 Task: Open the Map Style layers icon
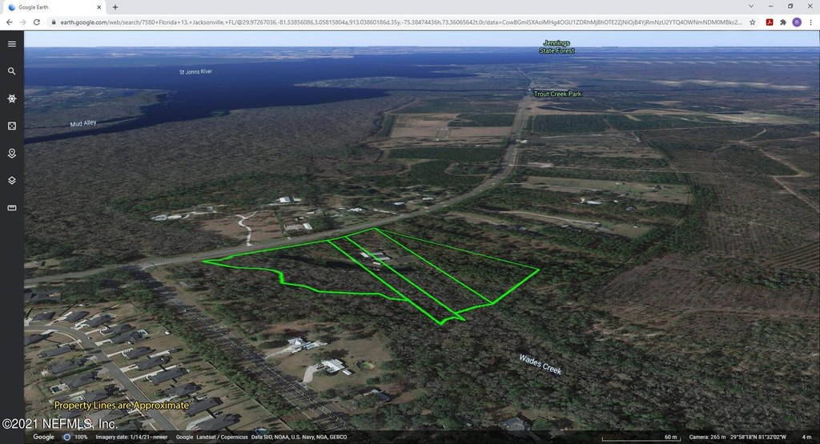12,180
